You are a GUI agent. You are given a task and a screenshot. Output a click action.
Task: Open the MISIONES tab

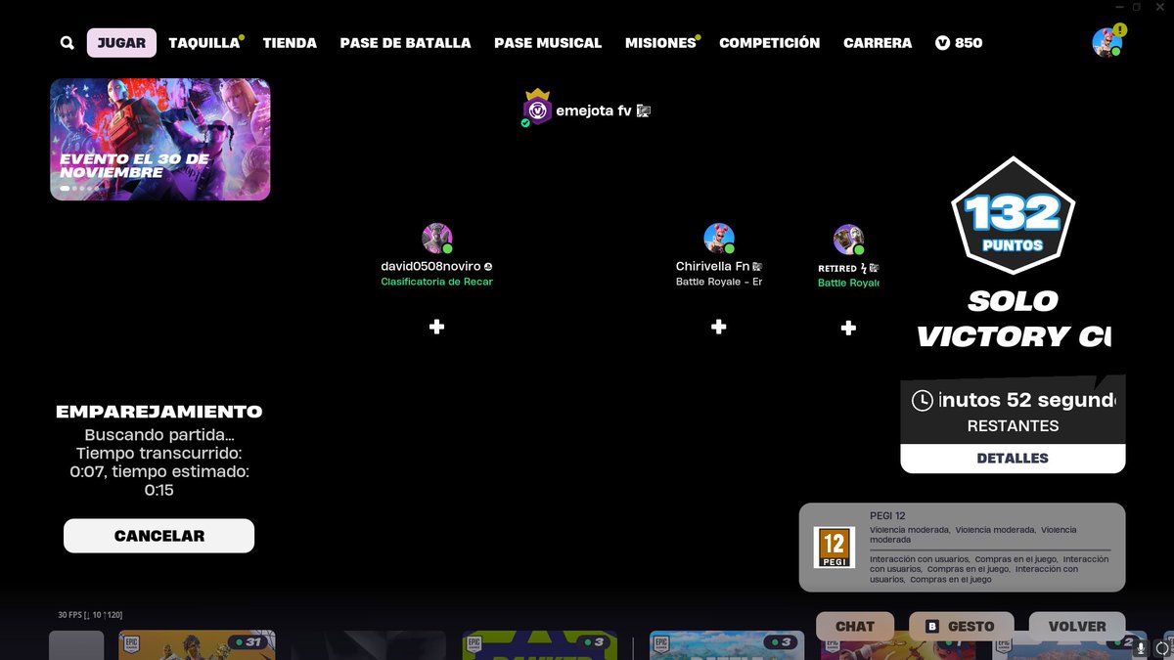[661, 43]
